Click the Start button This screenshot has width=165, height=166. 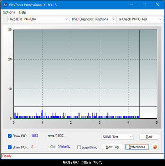pos(149,136)
